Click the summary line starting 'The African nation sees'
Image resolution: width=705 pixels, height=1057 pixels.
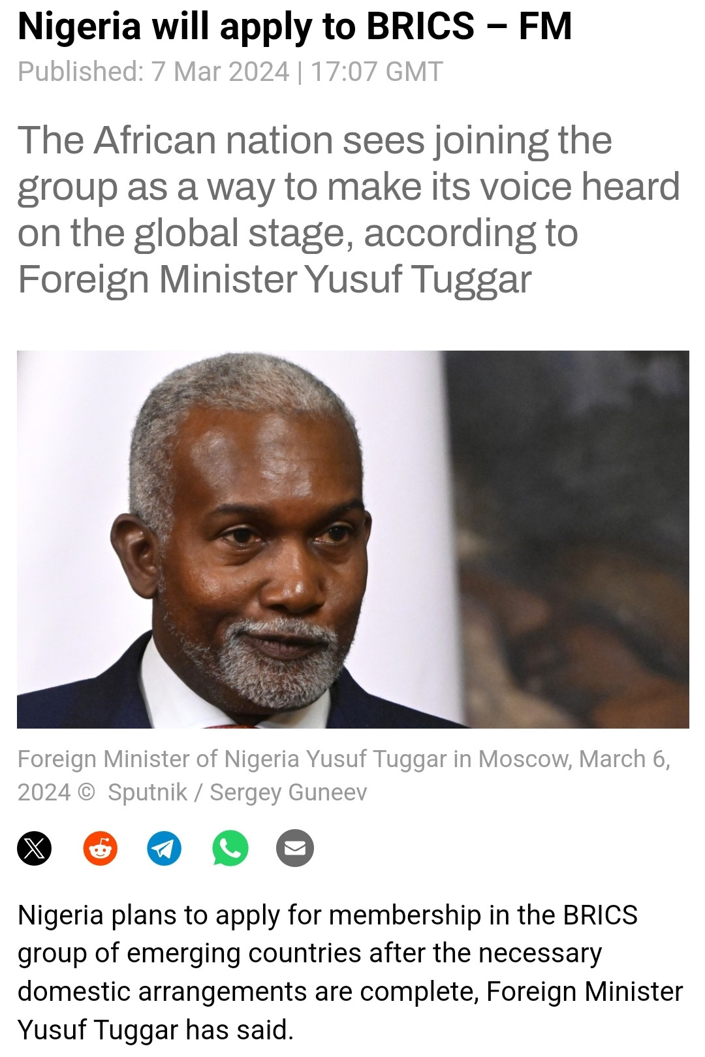[x=315, y=140]
